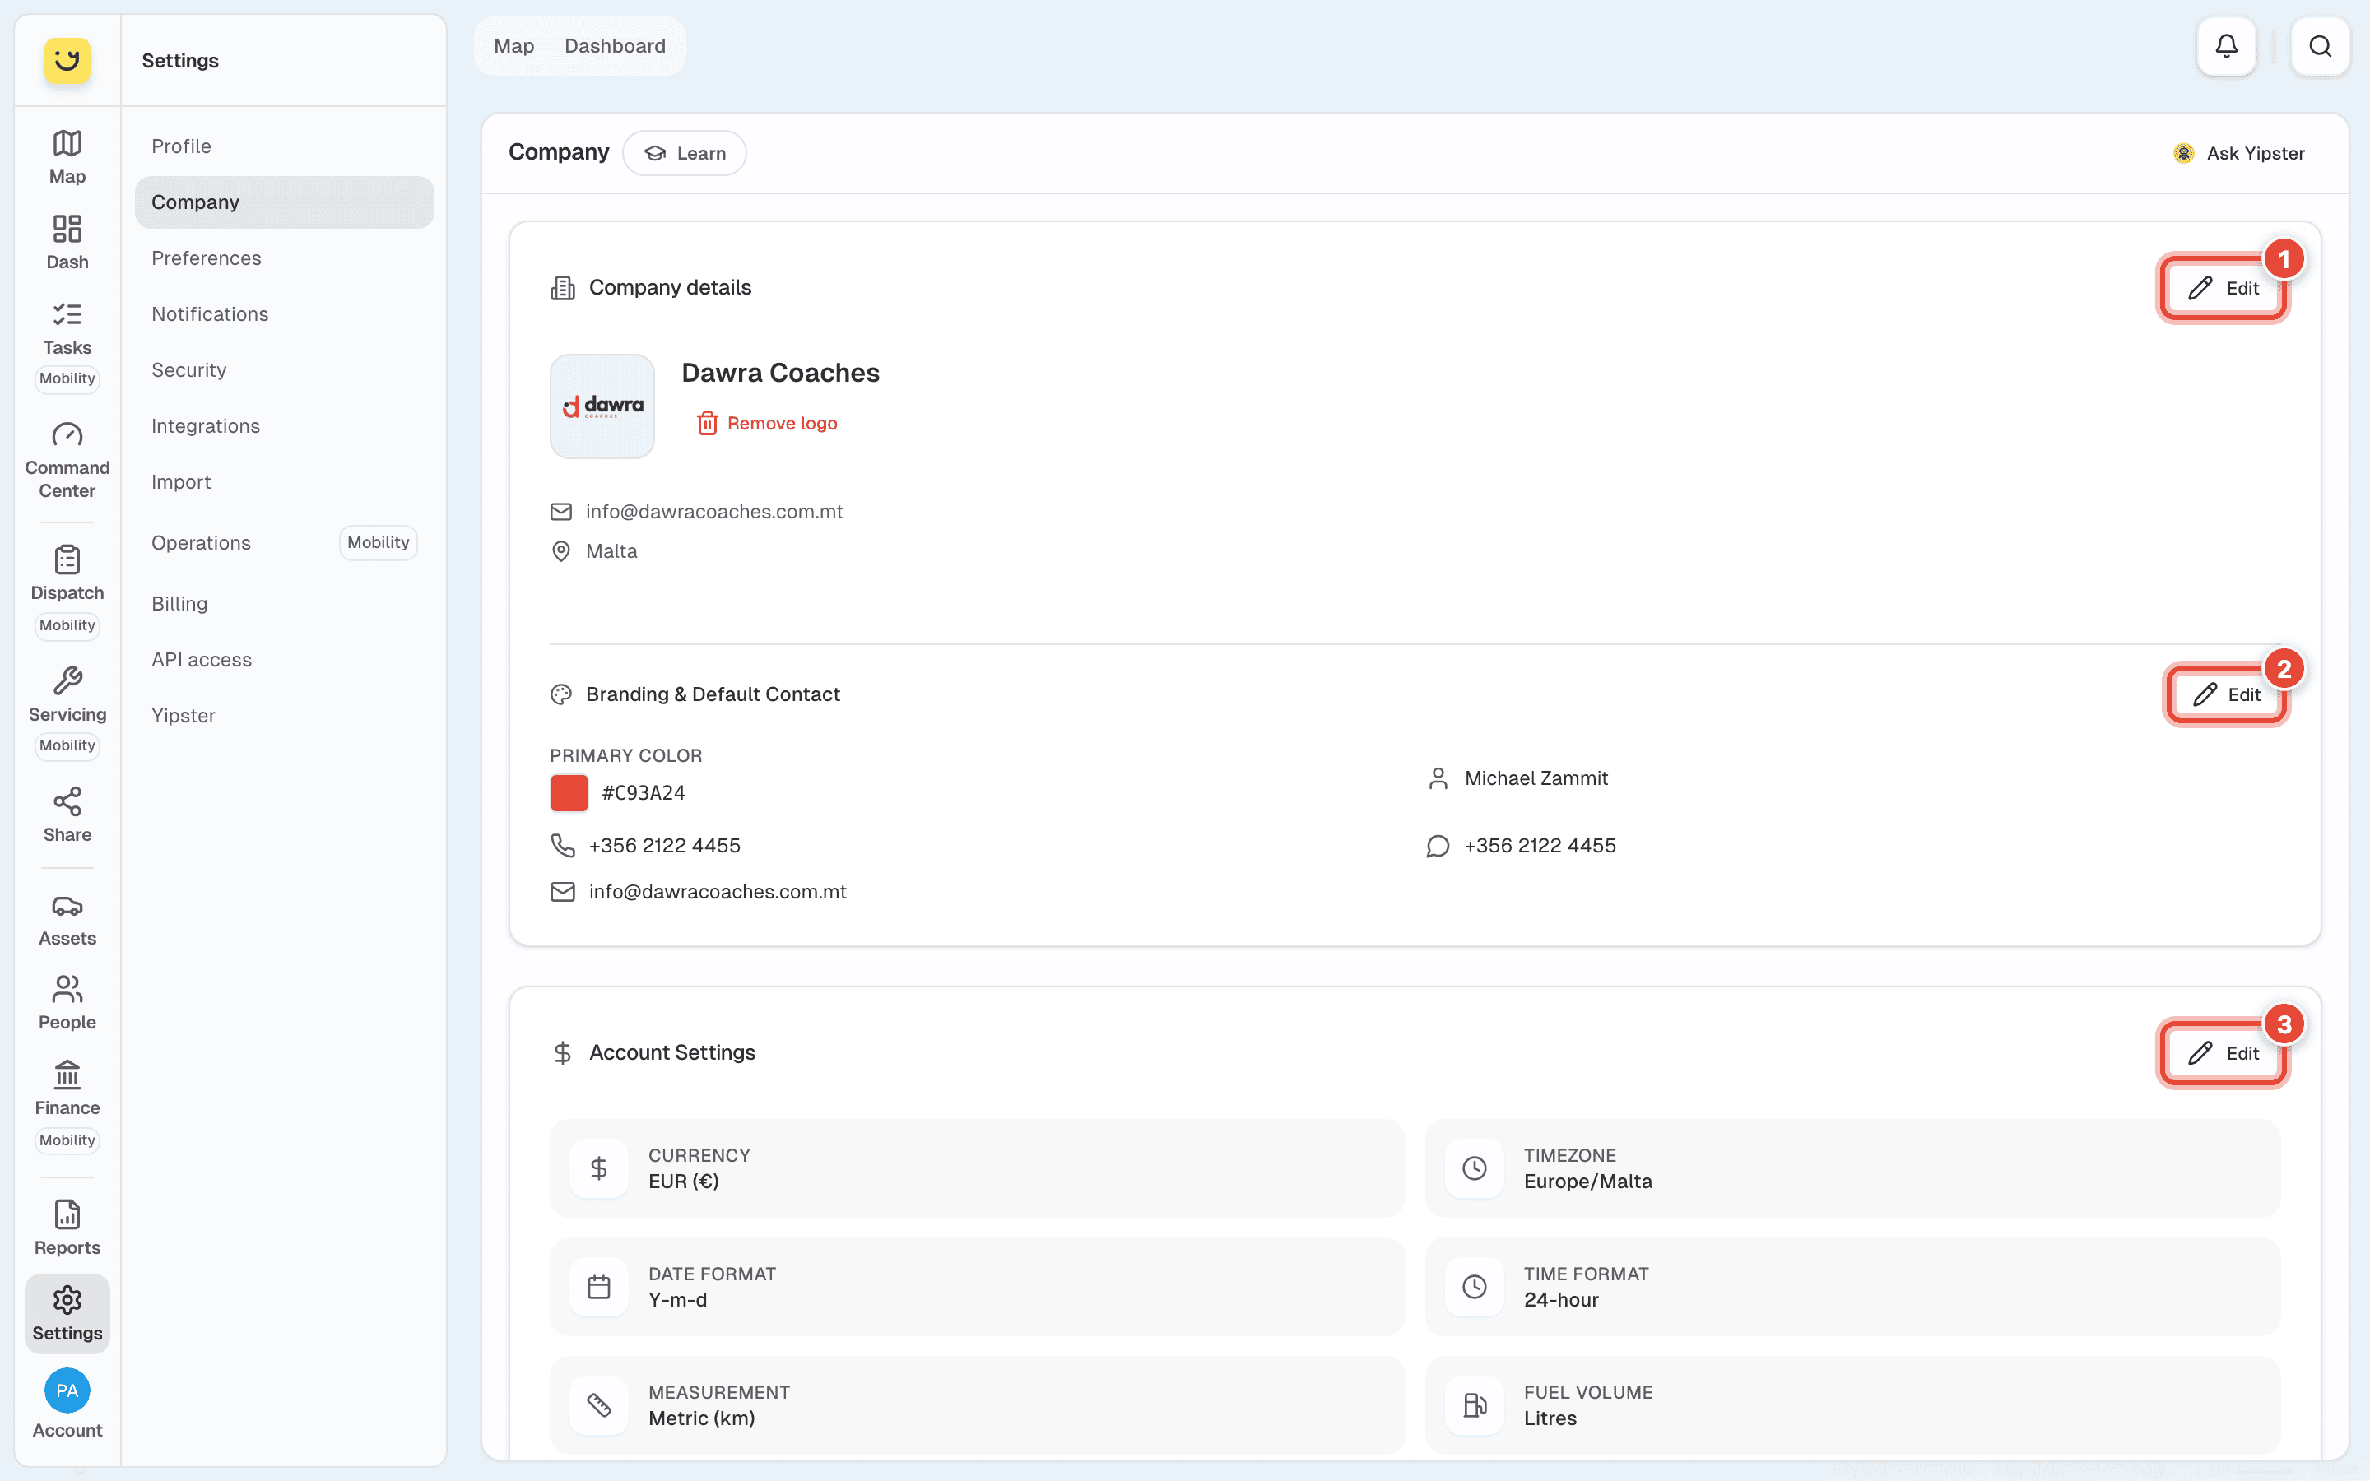
Task: Select Preferences in settings menu
Action: pyautogui.click(x=284, y=258)
